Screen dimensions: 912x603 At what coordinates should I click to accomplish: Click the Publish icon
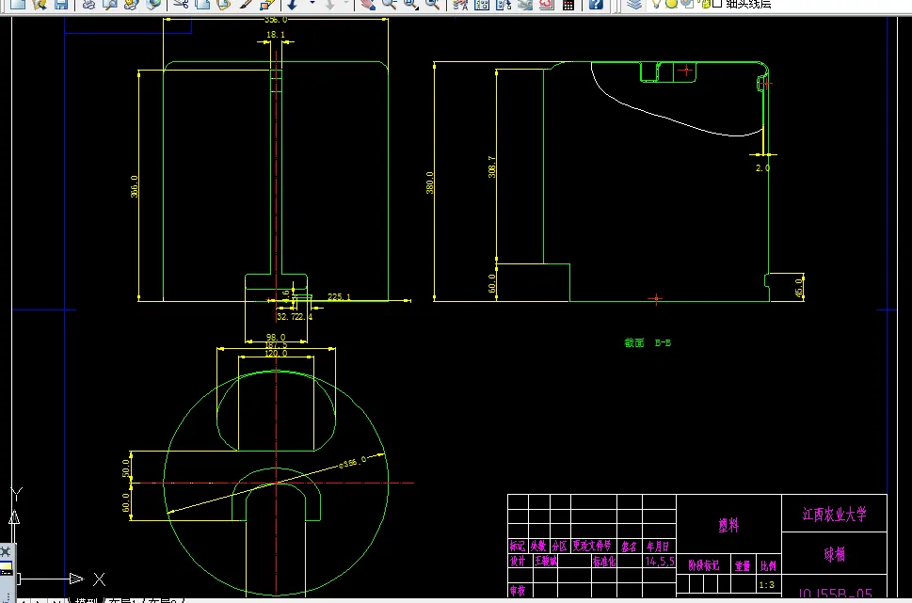[x=132, y=4]
